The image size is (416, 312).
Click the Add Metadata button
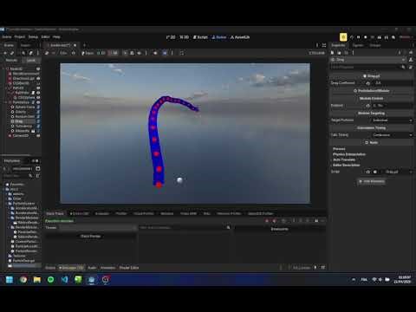click(372, 181)
